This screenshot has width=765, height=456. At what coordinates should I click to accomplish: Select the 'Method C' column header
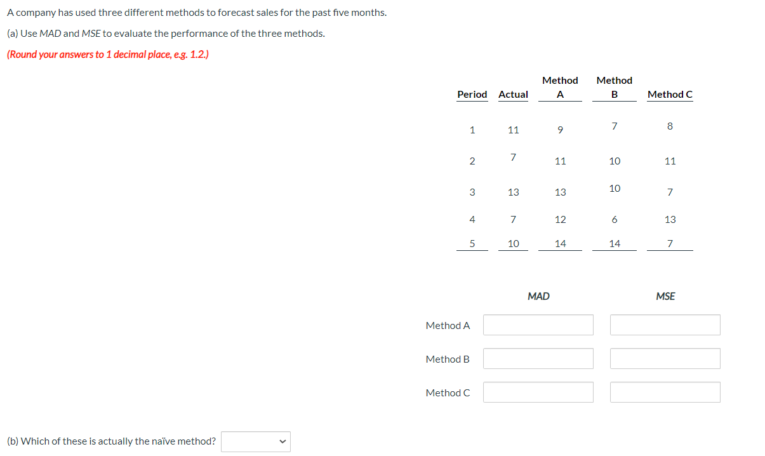670,94
